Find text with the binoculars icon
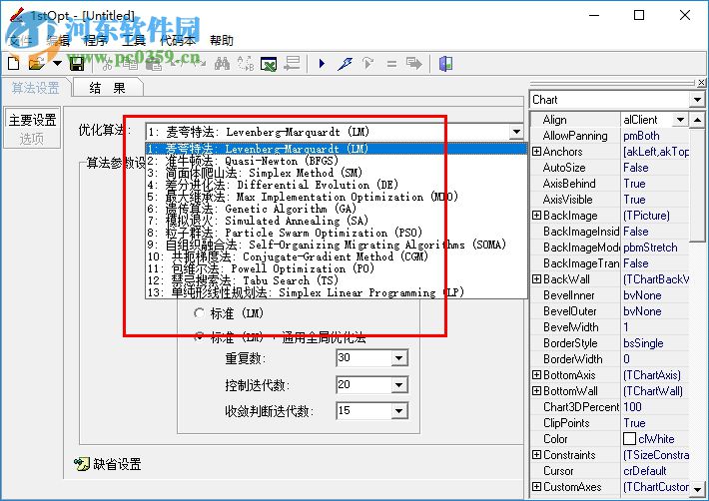 pos(222,64)
